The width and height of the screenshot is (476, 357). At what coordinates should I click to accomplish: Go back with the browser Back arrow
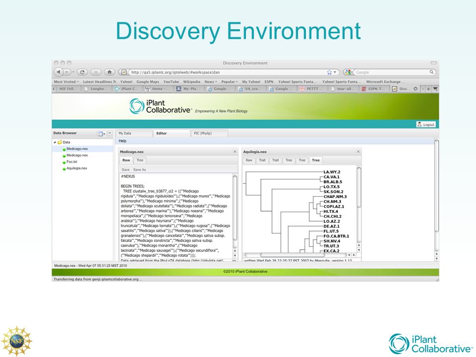59,72
